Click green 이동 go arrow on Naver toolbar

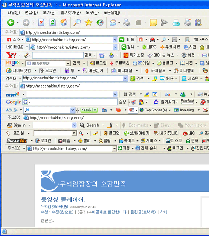pyautogui.click(x=122, y=40)
